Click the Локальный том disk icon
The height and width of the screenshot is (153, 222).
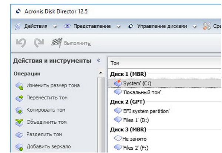(118, 92)
